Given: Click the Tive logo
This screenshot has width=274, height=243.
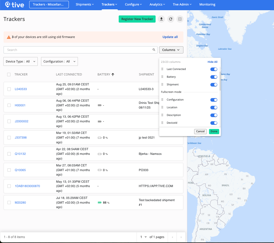Looking at the screenshot, I should coord(14,4).
